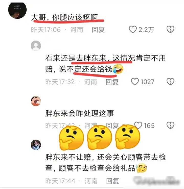Open the photo avatar of last commenter
Viewport: 184px width, 189px height.
click(x=36, y=145)
